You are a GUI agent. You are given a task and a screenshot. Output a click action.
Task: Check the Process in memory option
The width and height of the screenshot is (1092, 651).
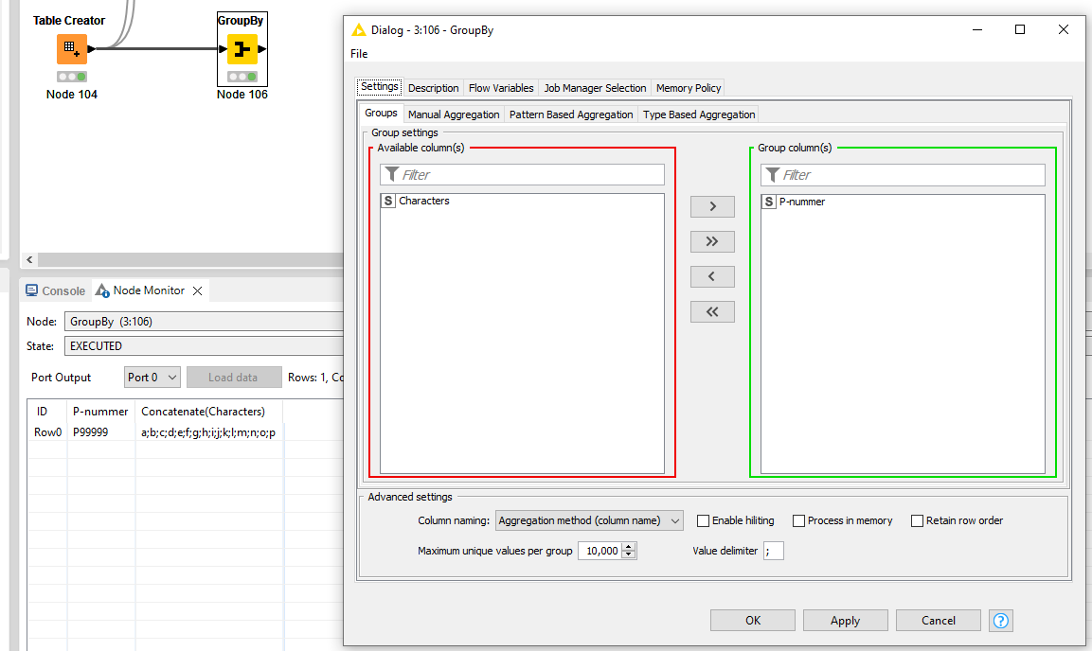[798, 520]
